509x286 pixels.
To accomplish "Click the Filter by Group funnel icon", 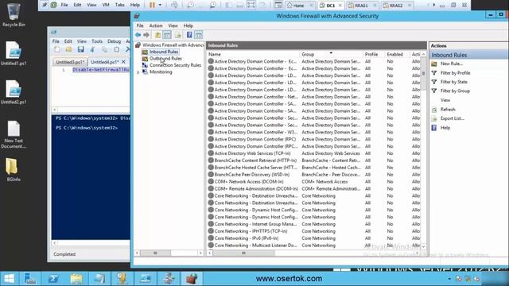I will click(x=434, y=91).
